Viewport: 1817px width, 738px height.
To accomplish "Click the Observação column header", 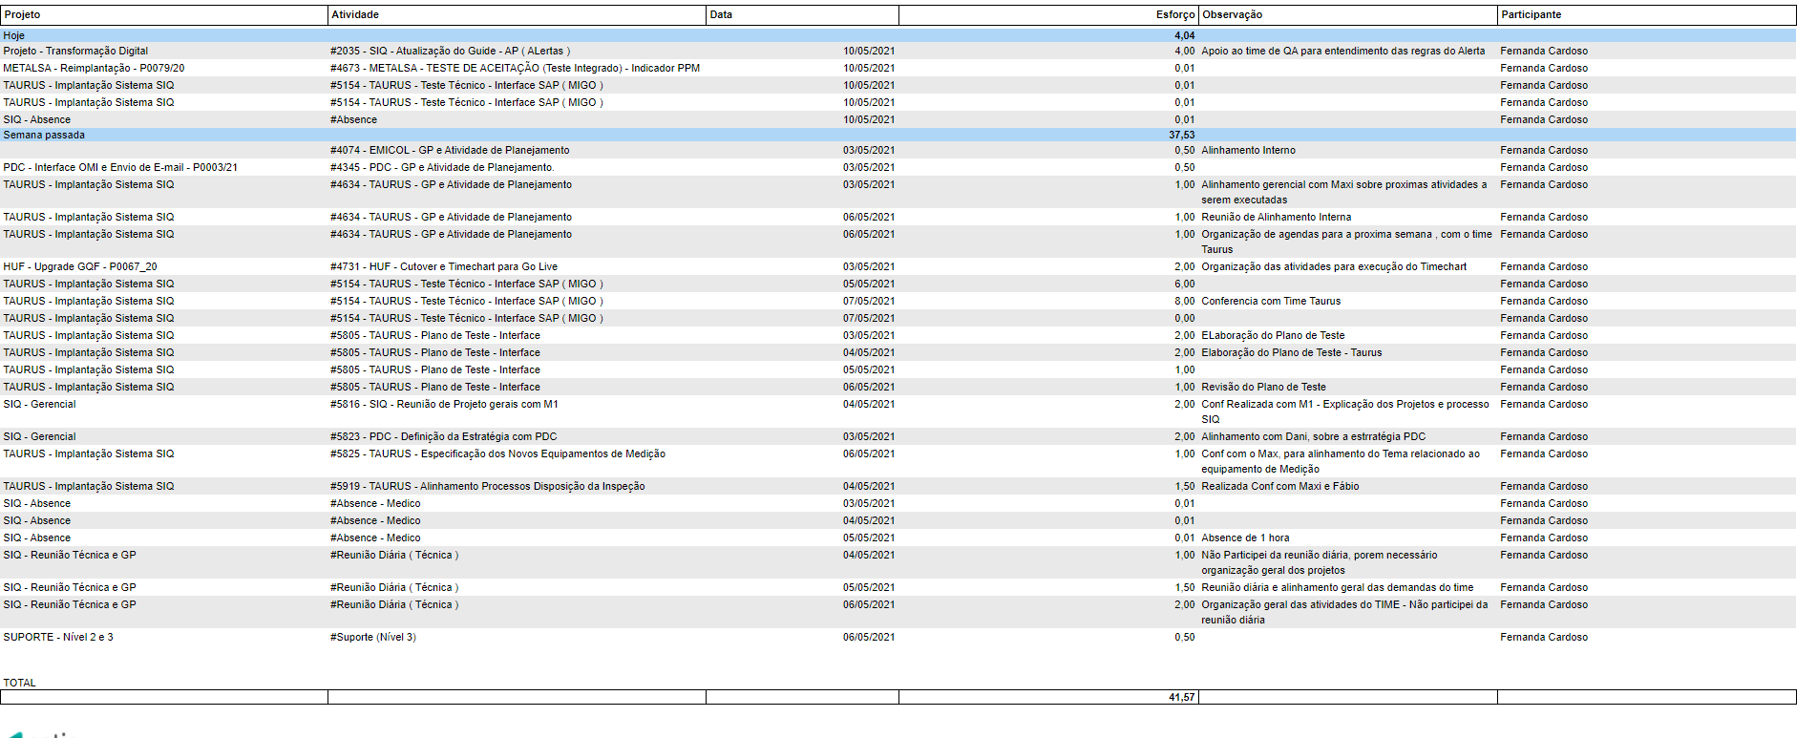I will [1348, 15].
